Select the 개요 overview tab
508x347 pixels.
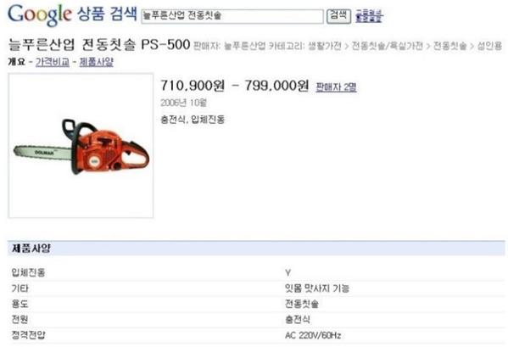(x=16, y=62)
